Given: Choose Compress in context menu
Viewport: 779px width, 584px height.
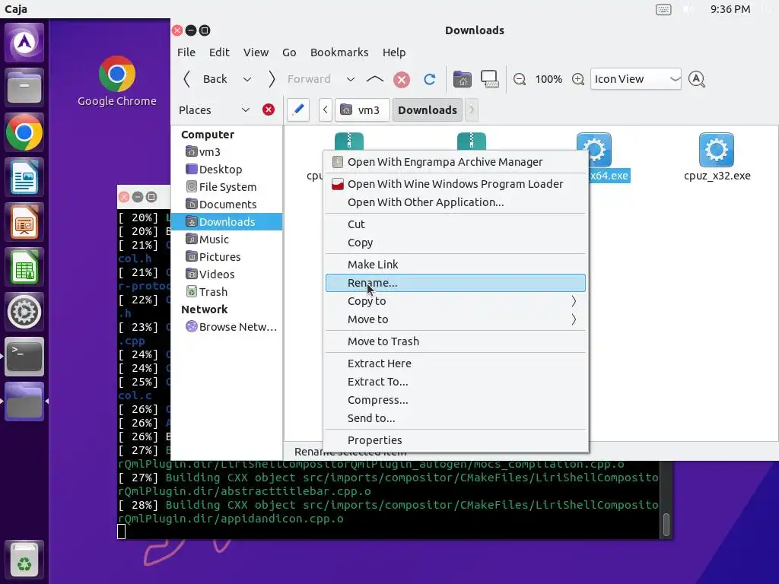Looking at the screenshot, I should click(456, 400).
